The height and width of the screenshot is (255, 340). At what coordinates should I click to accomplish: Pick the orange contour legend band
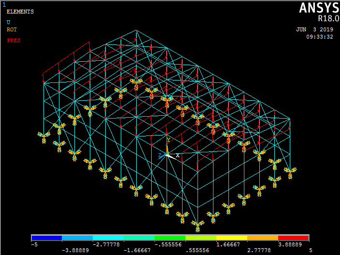pos(262,238)
